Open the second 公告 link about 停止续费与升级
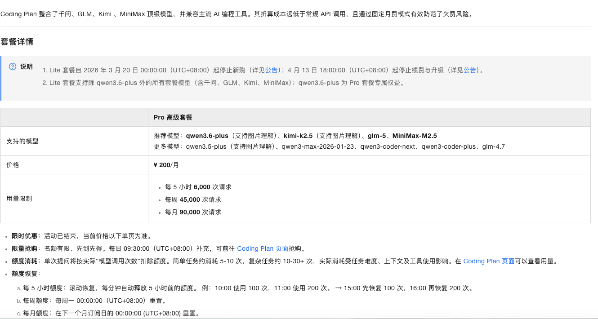Image resolution: width=598 pixels, height=319 pixels. (x=470, y=70)
